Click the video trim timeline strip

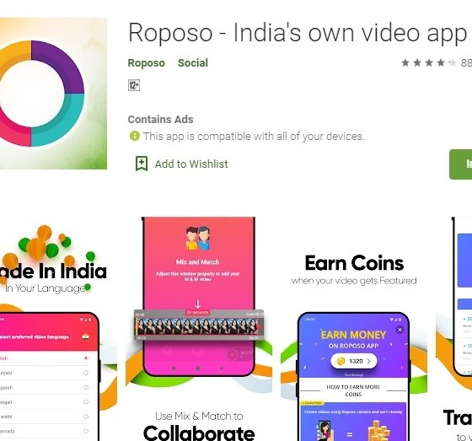point(199,325)
